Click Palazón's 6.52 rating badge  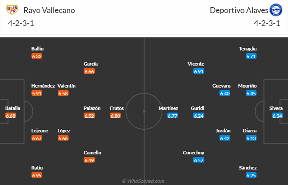click(89, 116)
